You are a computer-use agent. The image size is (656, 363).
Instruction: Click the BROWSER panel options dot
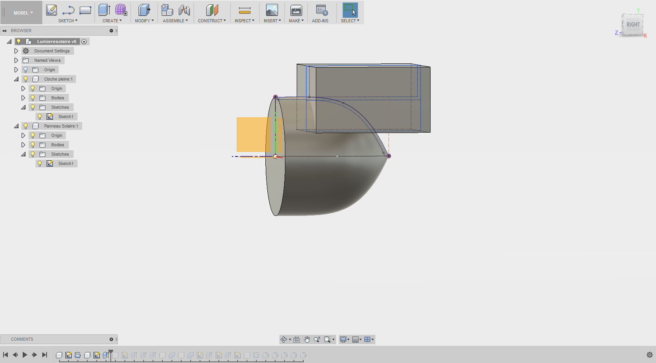(111, 31)
